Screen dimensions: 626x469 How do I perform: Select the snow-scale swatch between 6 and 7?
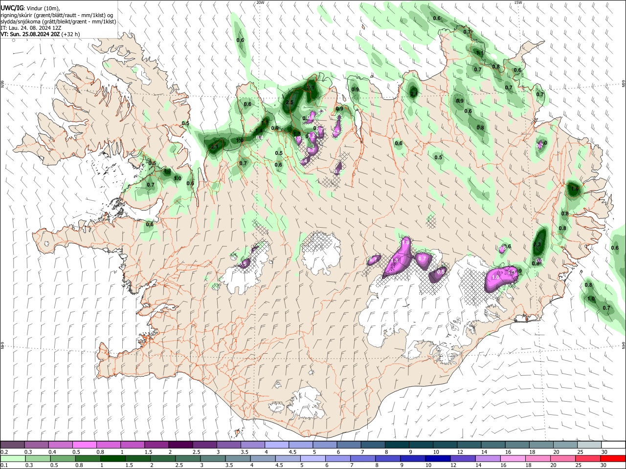tap(348, 445)
